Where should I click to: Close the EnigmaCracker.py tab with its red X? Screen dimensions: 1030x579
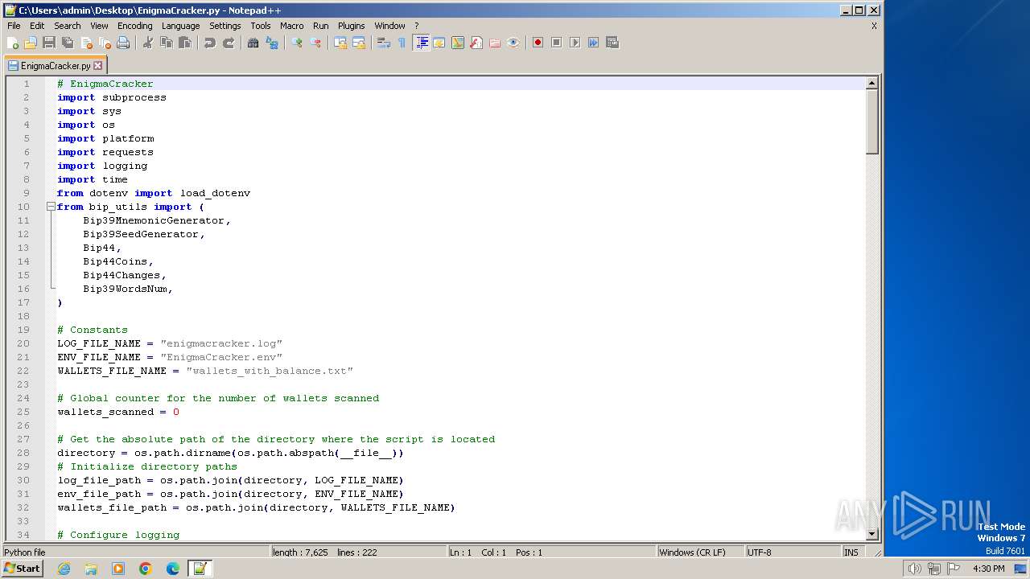(x=98, y=66)
